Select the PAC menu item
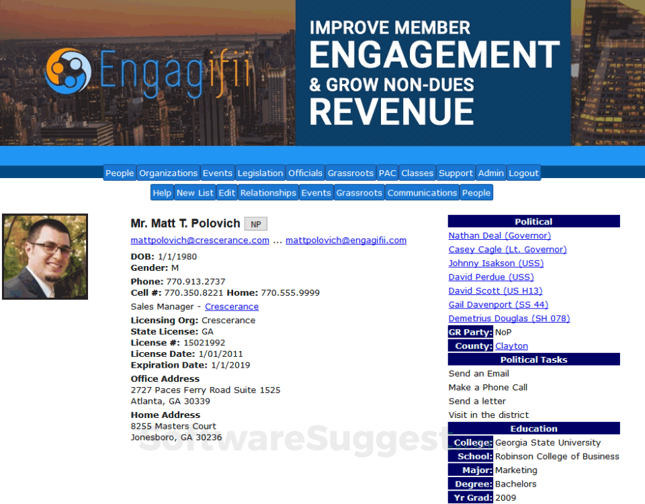The height and width of the screenshot is (504, 645). pos(387,173)
